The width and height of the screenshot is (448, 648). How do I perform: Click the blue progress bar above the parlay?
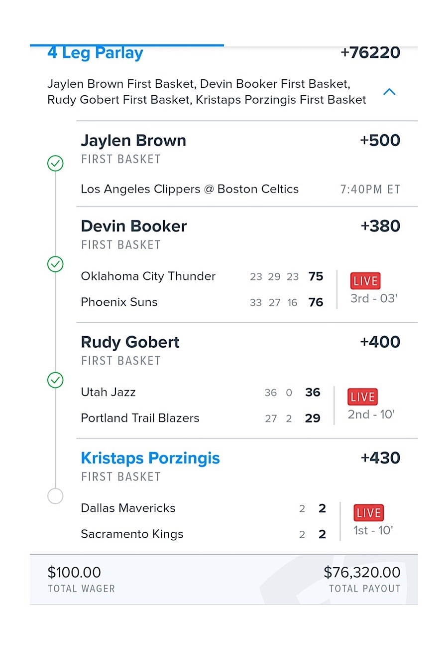(127, 45)
